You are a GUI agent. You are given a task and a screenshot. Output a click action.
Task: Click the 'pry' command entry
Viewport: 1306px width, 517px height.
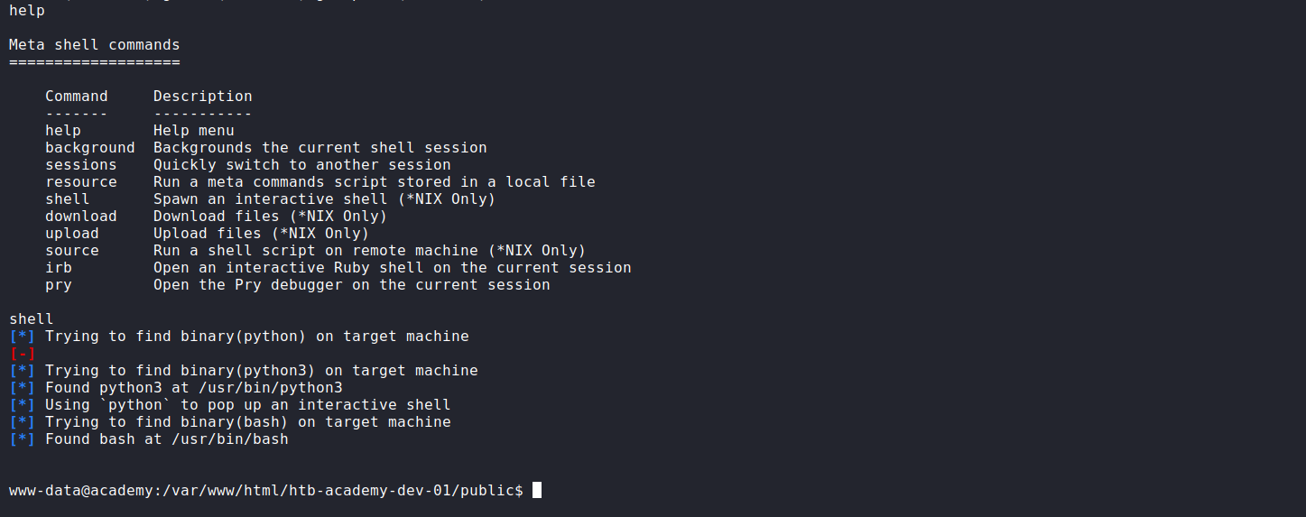point(59,285)
